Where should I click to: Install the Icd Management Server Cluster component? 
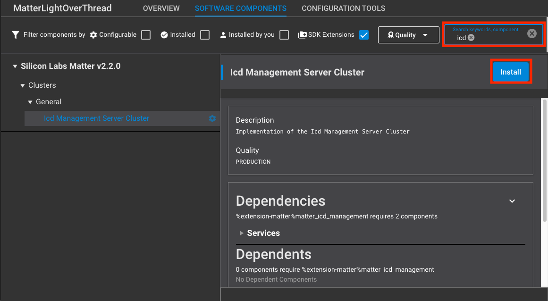(x=510, y=72)
